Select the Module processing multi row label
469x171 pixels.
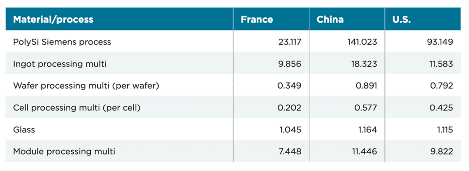tap(64, 151)
